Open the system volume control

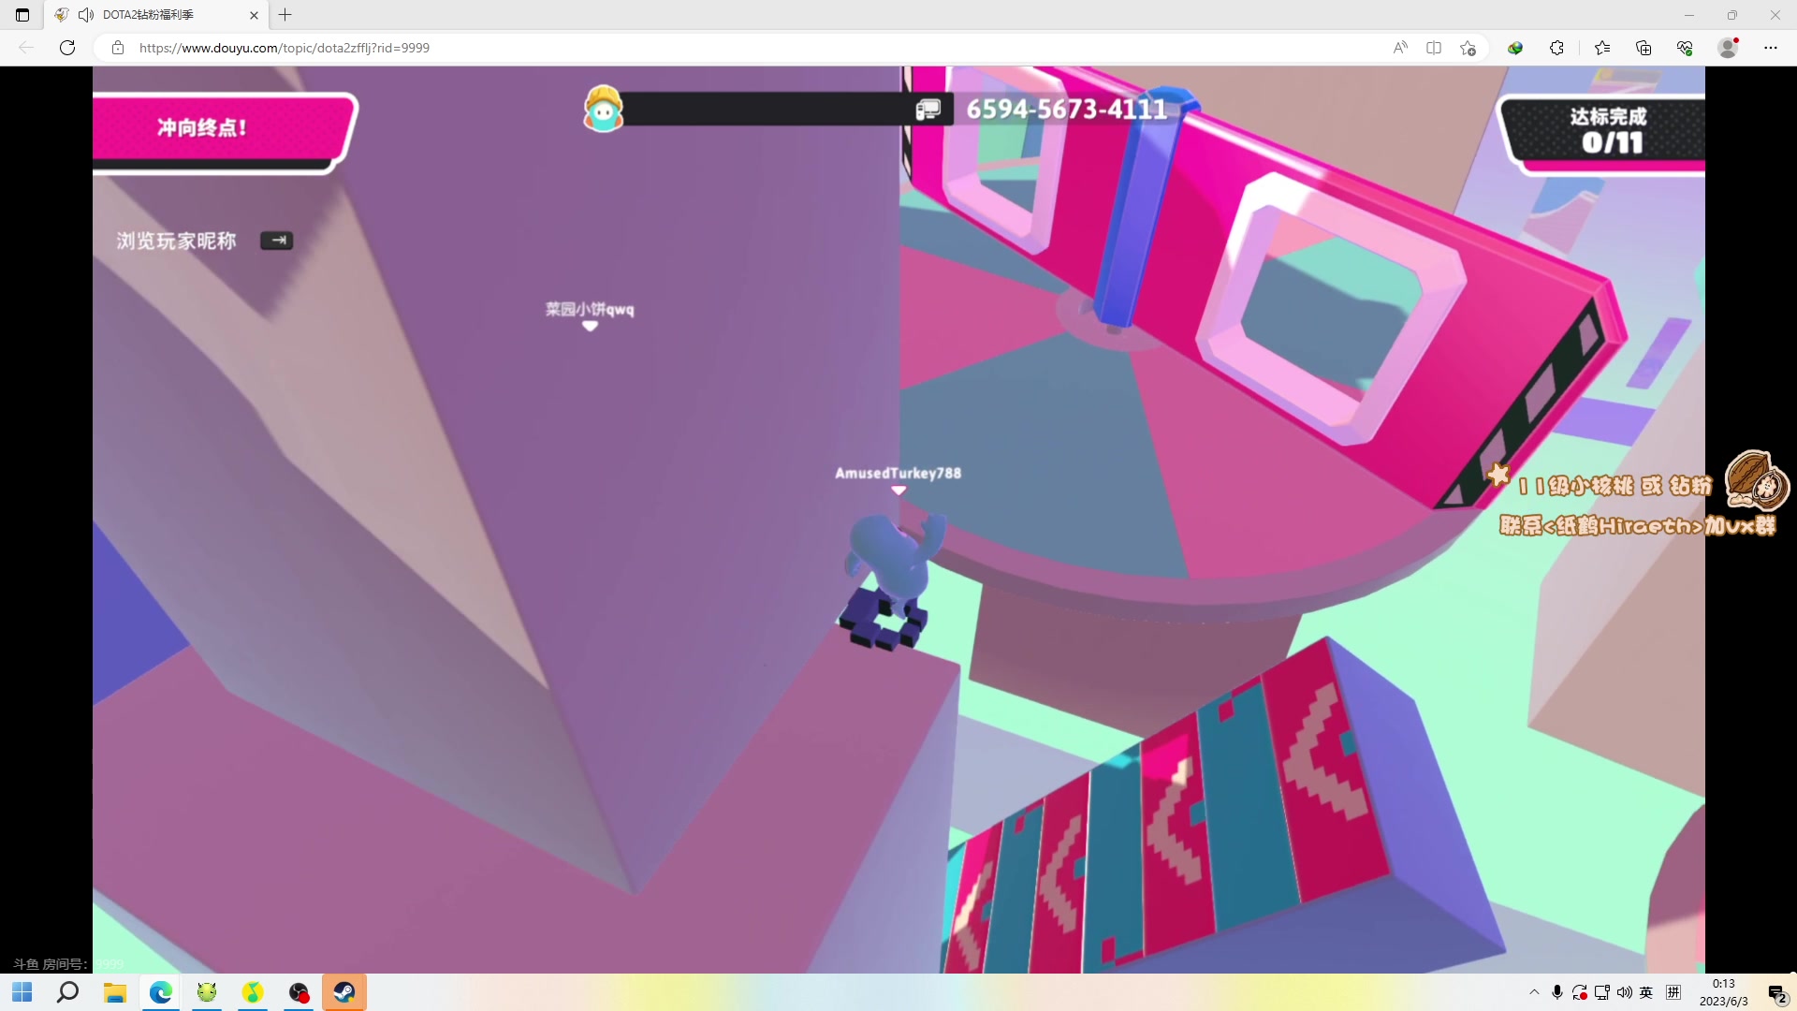[1625, 992]
